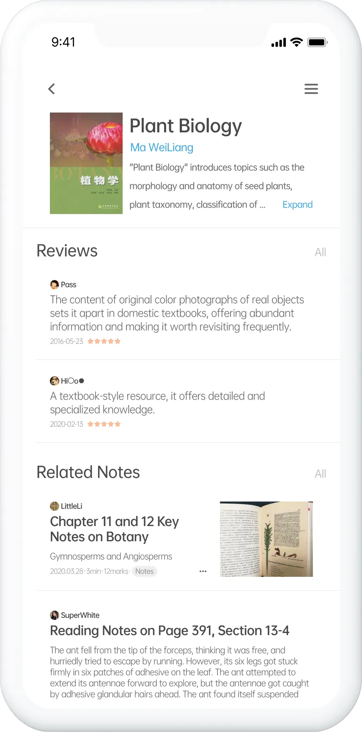Open Reading Notes on Page 391
362x732 pixels.
170,631
